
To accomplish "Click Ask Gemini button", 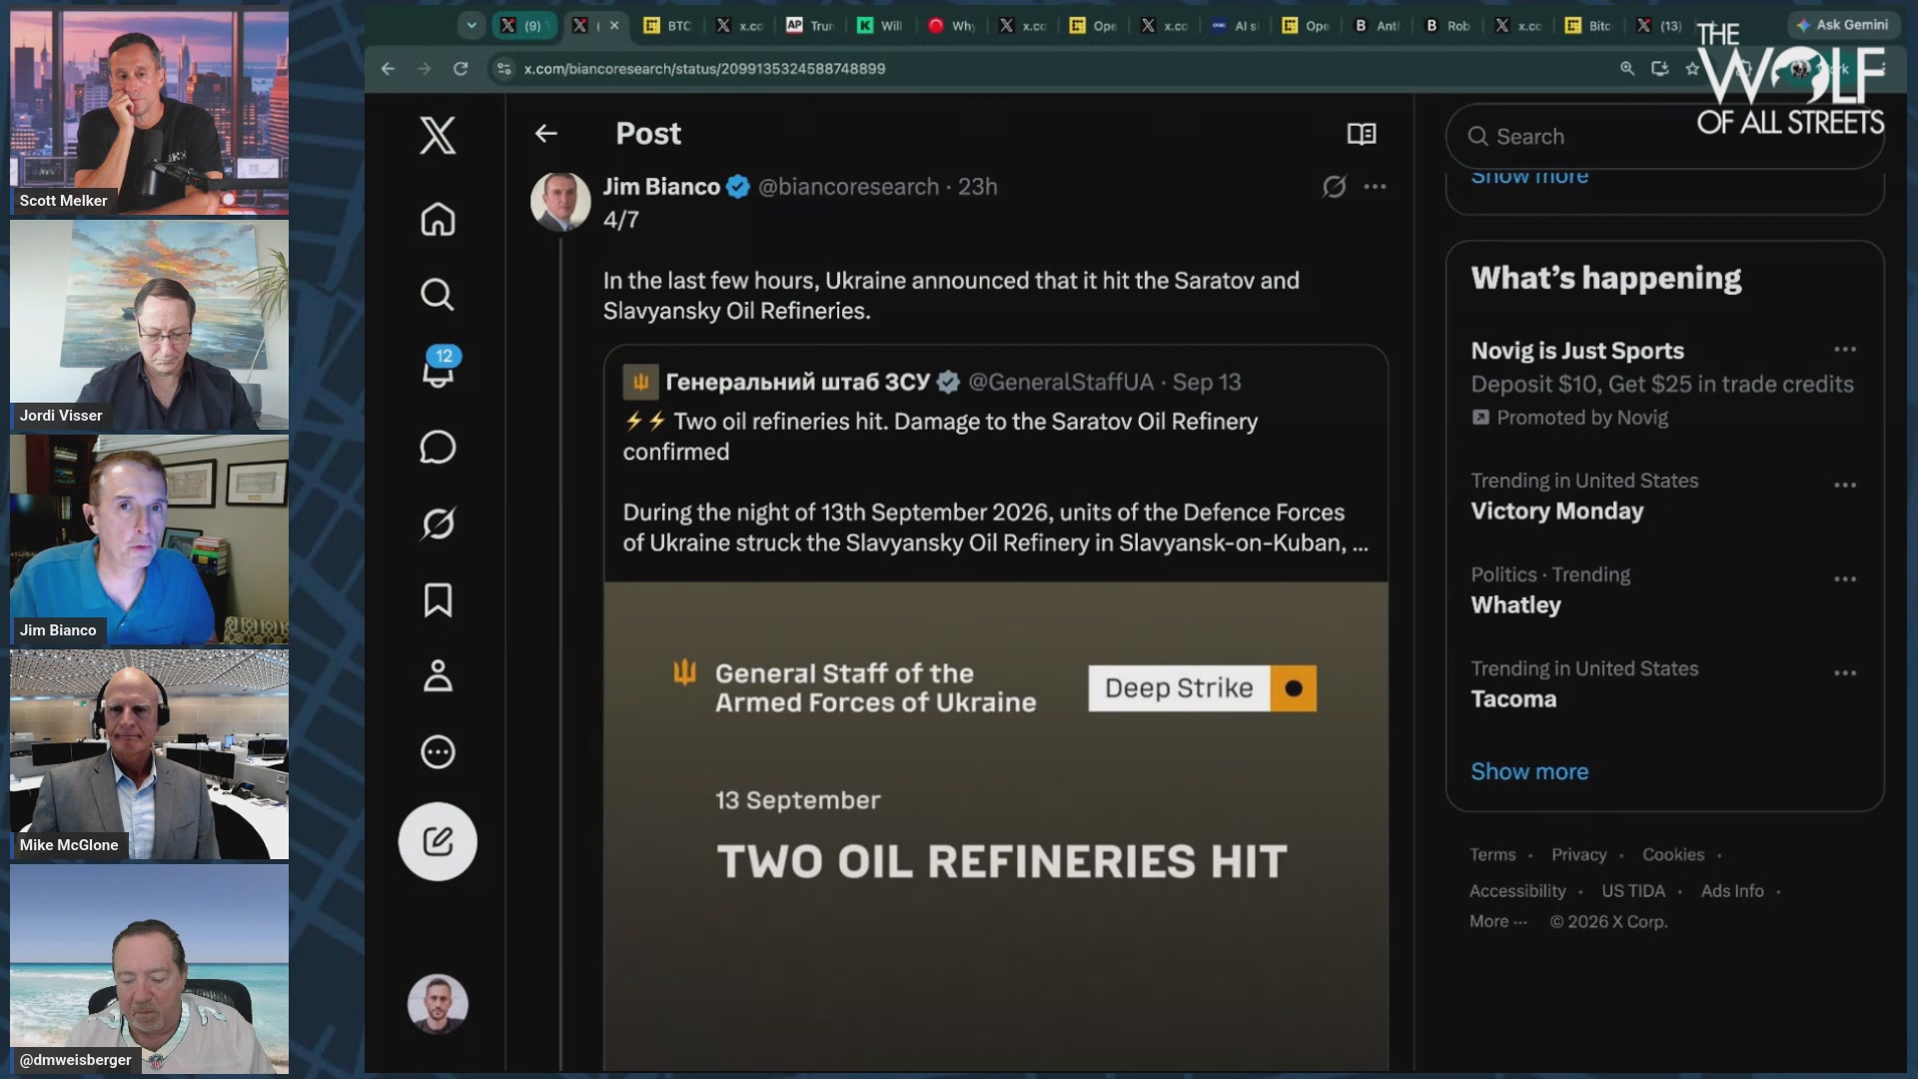I will click(1842, 25).
